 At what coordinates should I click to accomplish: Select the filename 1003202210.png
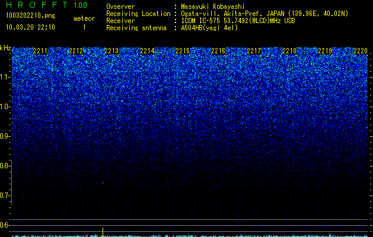tap(31, 15)
